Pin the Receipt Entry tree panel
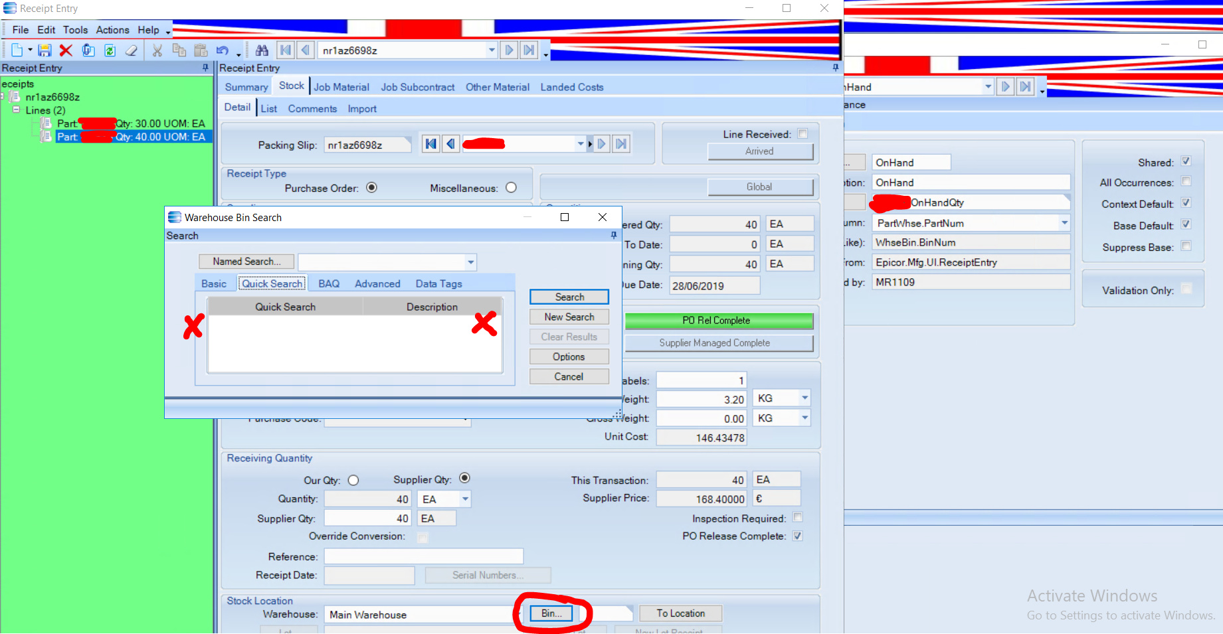 click(x=205, y=68)
